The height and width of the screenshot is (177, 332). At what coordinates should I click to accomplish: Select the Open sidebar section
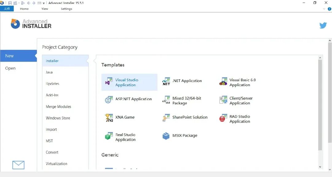pos(18,68)
